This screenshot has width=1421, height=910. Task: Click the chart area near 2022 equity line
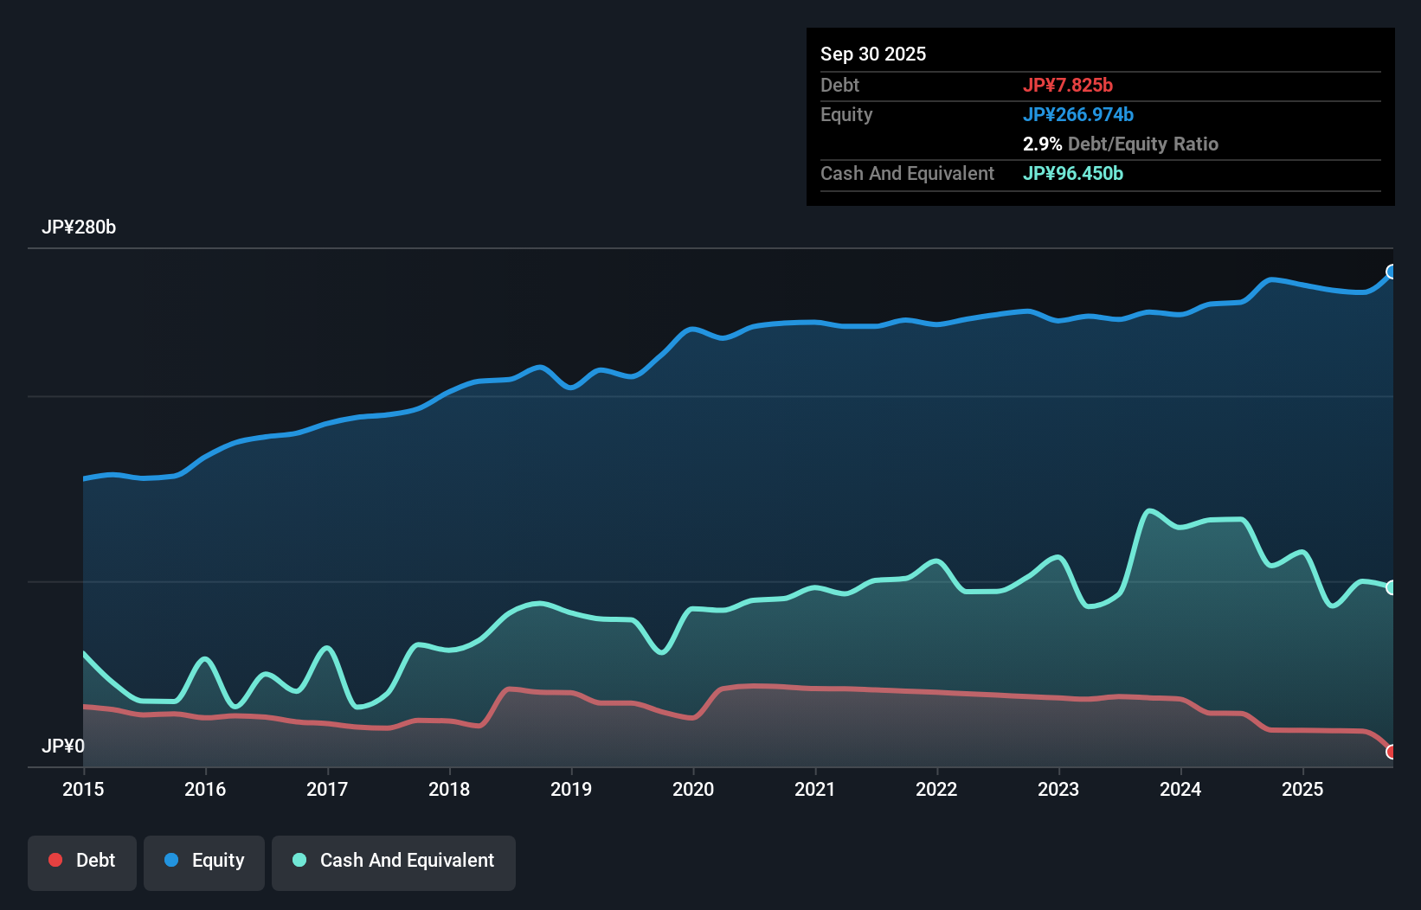coord(936,326)
